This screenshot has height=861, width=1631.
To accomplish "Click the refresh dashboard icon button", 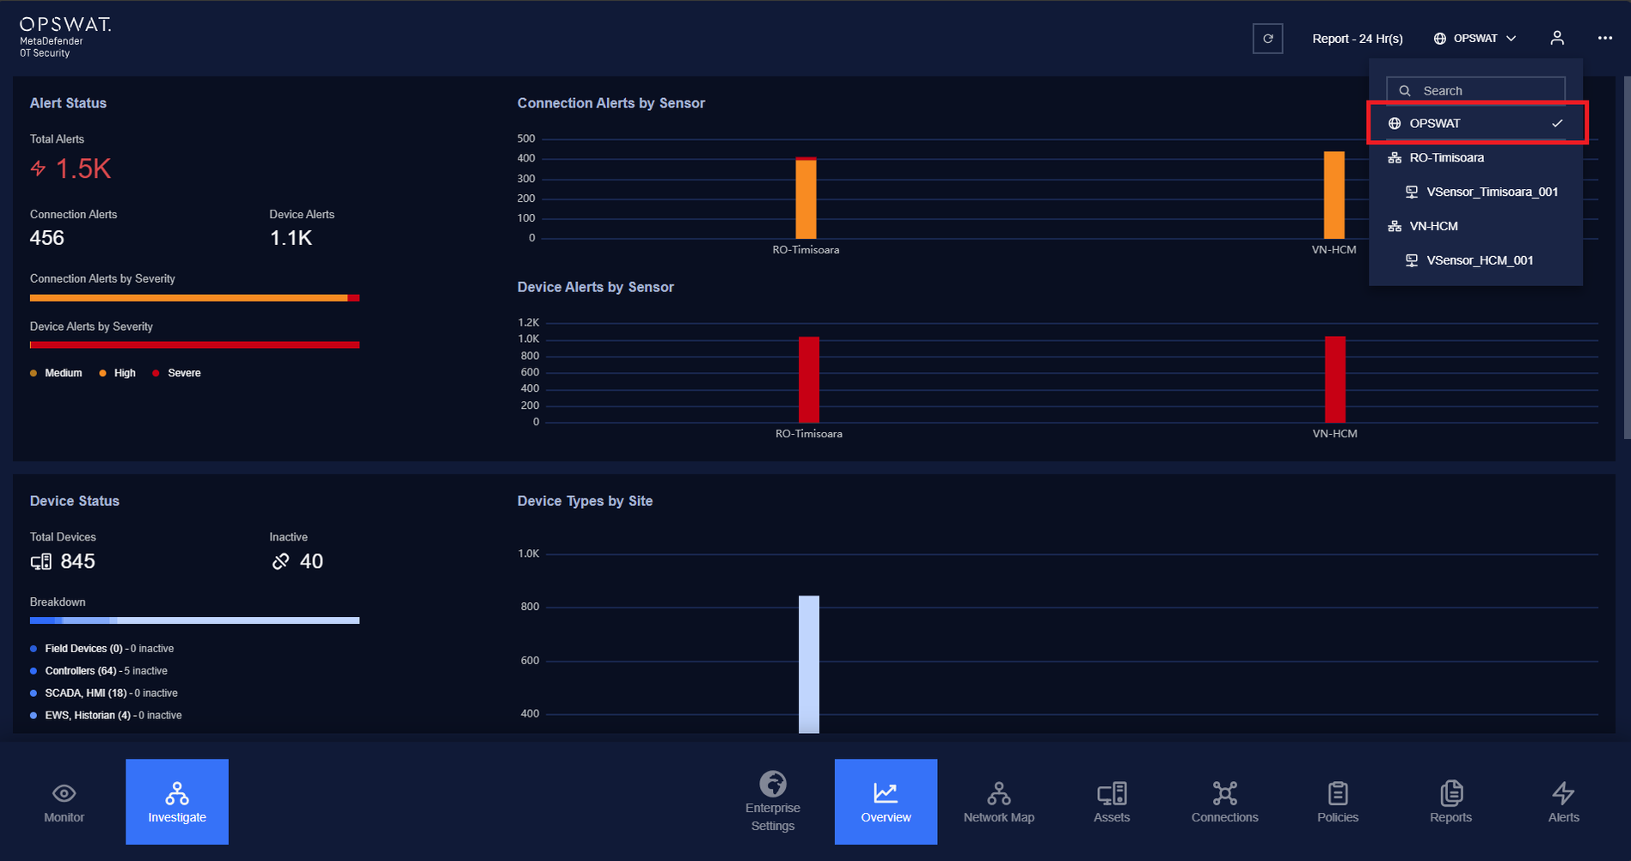I will pyautogui.click(x=1267, y=39).
